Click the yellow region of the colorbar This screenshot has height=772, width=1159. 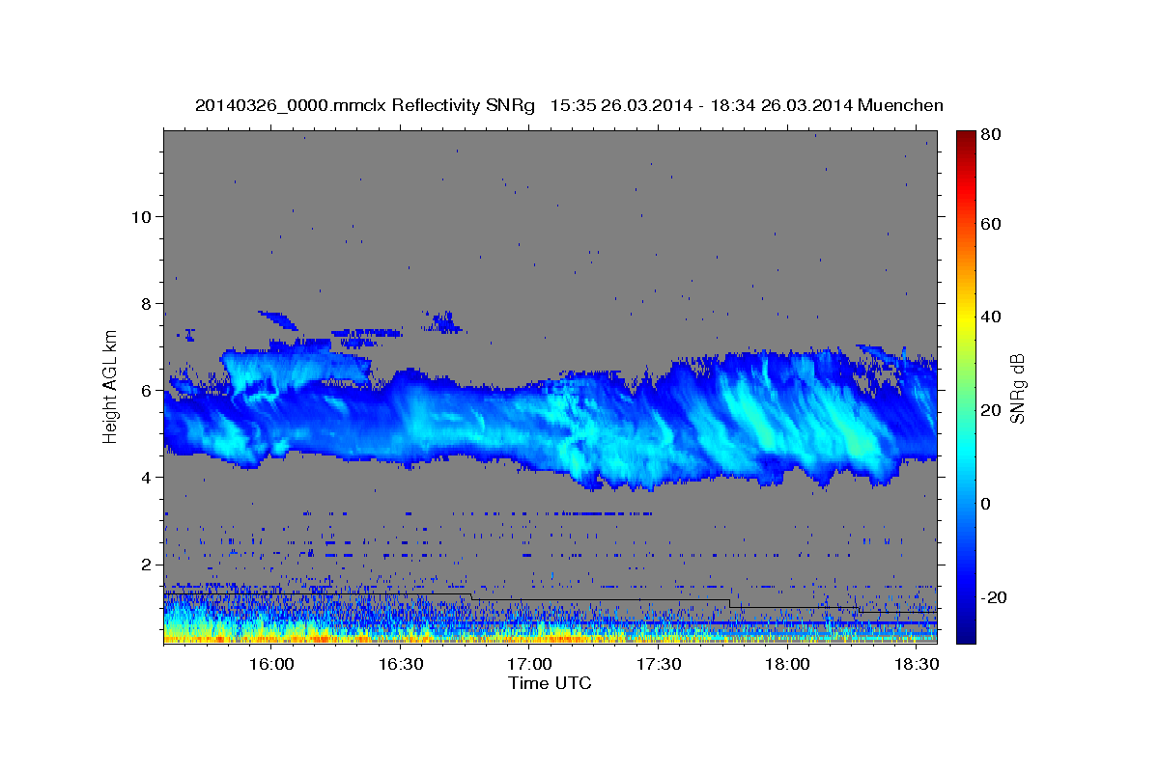click(965, 318)
